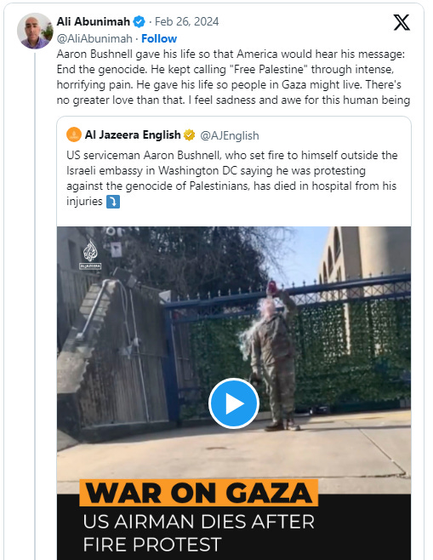433x560 pixels.
Task: Open the Ali Abunimah display name
Action: (94, 22)
